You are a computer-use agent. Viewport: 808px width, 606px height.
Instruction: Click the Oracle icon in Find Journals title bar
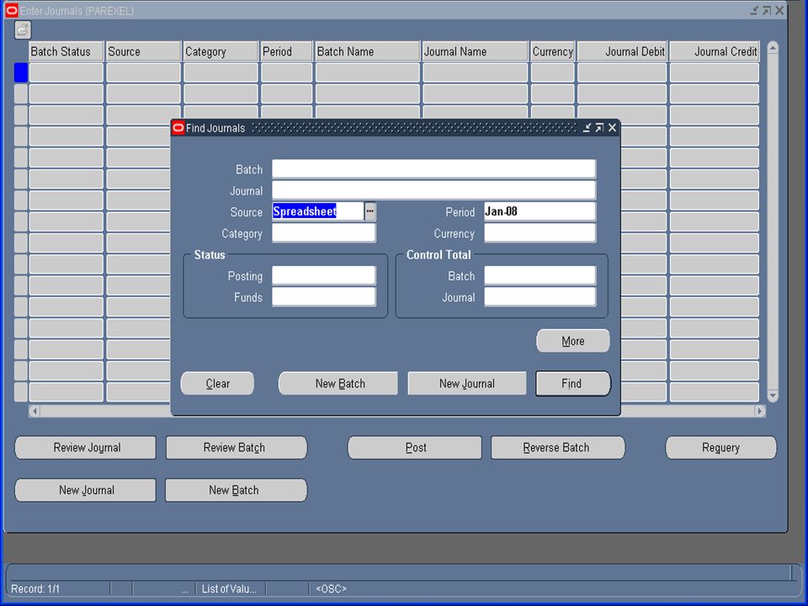[178, 128]
